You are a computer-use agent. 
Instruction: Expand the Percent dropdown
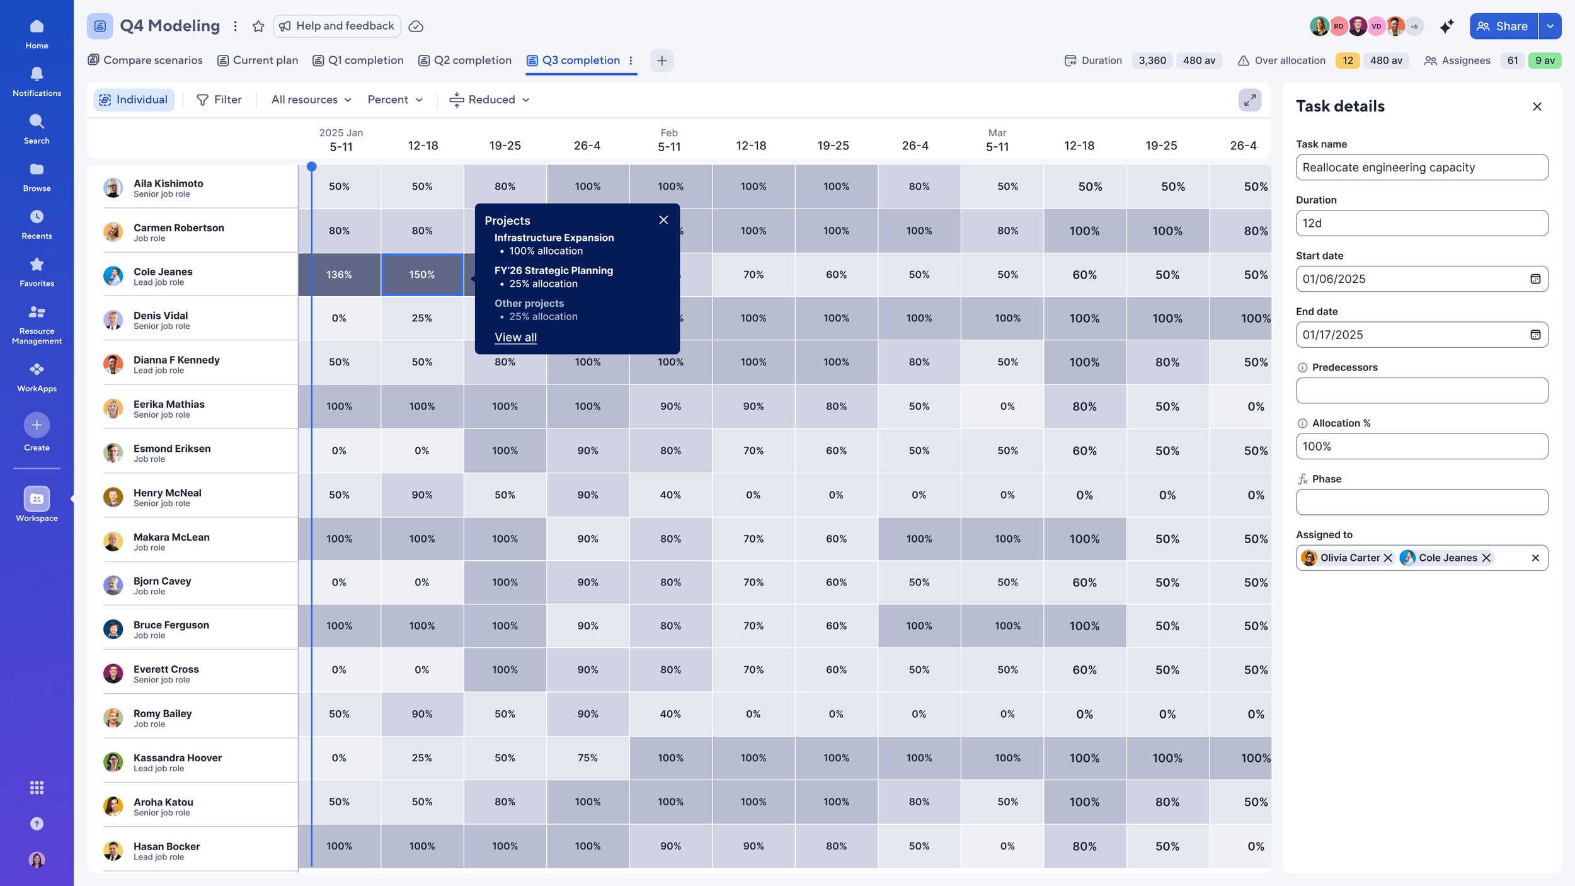tap(395, 100)
